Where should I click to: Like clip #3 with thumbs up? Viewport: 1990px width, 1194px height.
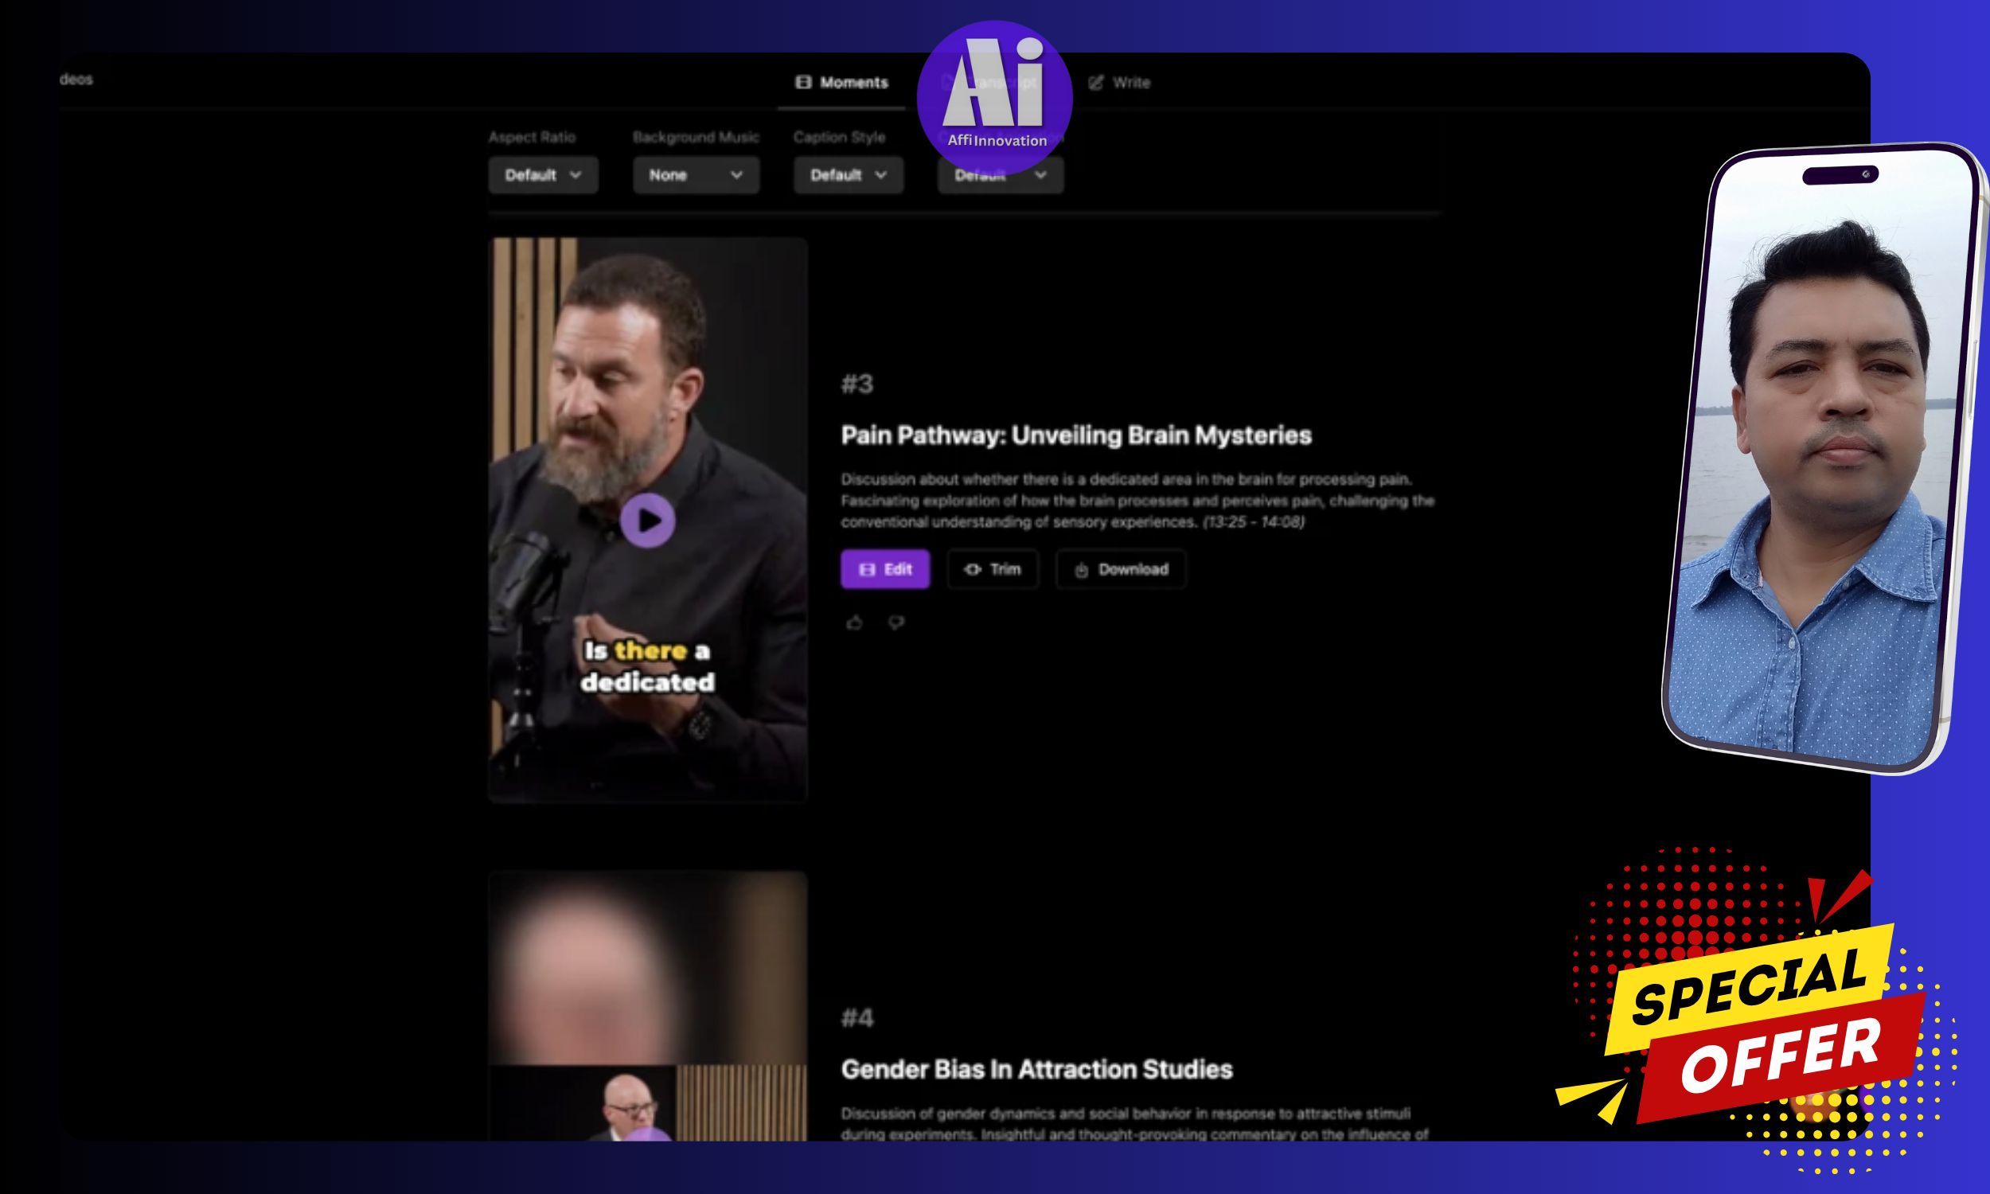click(854, 622)
